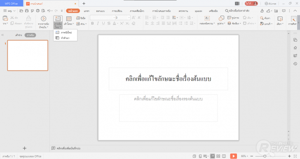Click the notes area to add notes

(x=68, y=148)
